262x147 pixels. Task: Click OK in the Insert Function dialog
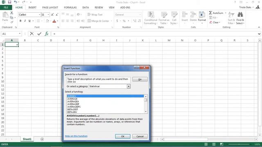(x=123, y=136)
